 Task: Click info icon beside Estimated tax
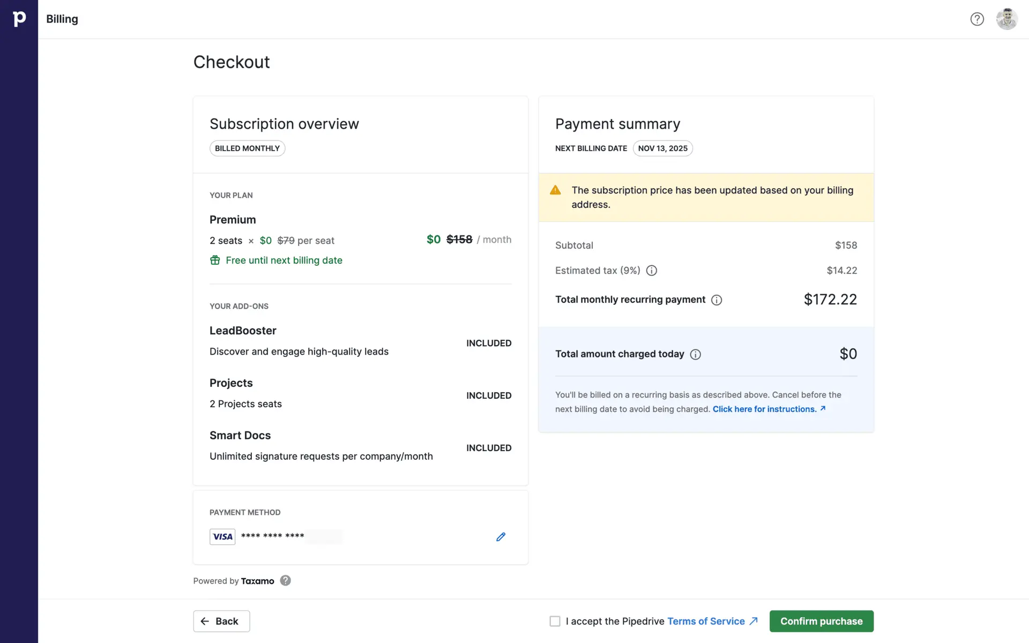[x=652, y=271]
